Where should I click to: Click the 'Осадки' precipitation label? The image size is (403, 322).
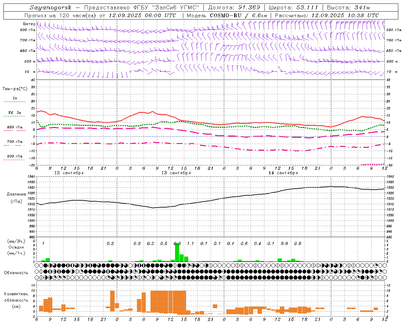tap(16, 247)
